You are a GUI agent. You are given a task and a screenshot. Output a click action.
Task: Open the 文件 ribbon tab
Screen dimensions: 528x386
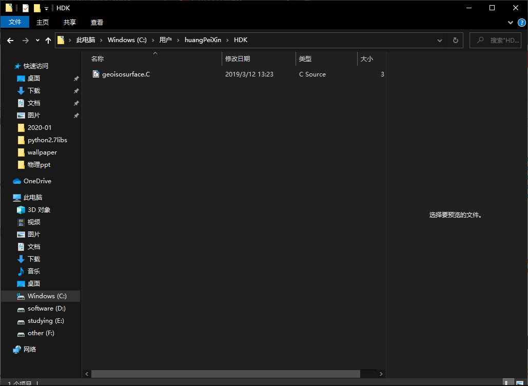15,22
